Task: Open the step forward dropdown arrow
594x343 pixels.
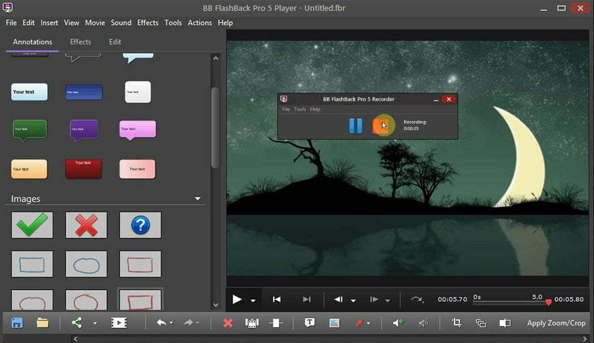Action: [x=388, y=300]
